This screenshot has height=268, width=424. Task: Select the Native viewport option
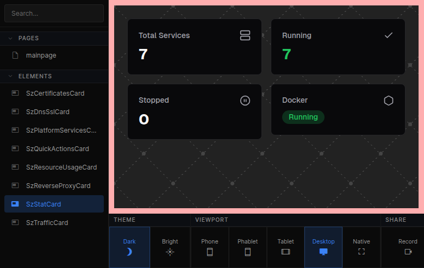[x=361, y=247]
